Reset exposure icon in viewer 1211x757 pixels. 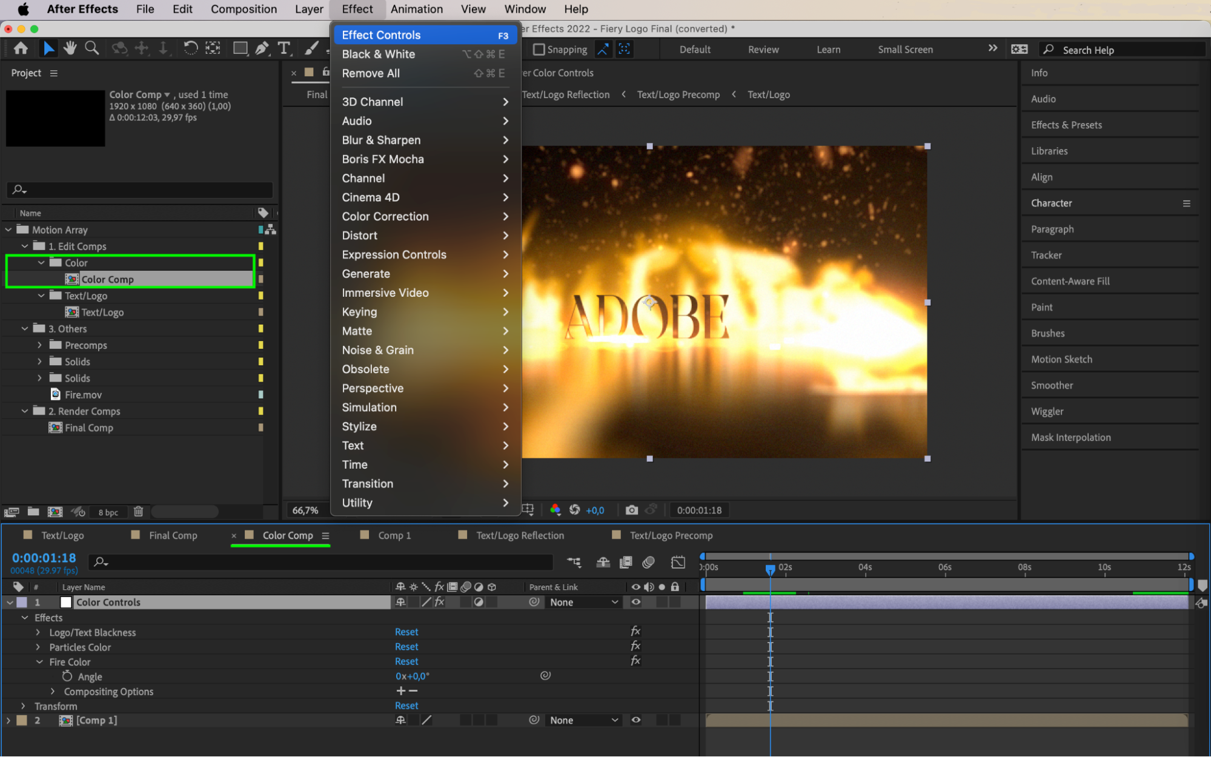pyautogui.click(x=575, y=510)
